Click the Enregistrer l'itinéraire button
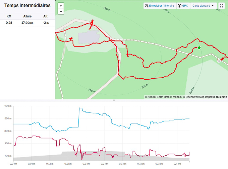Image resolution: width=228 pixels, height=169 pixels. [x=159, y=6]
